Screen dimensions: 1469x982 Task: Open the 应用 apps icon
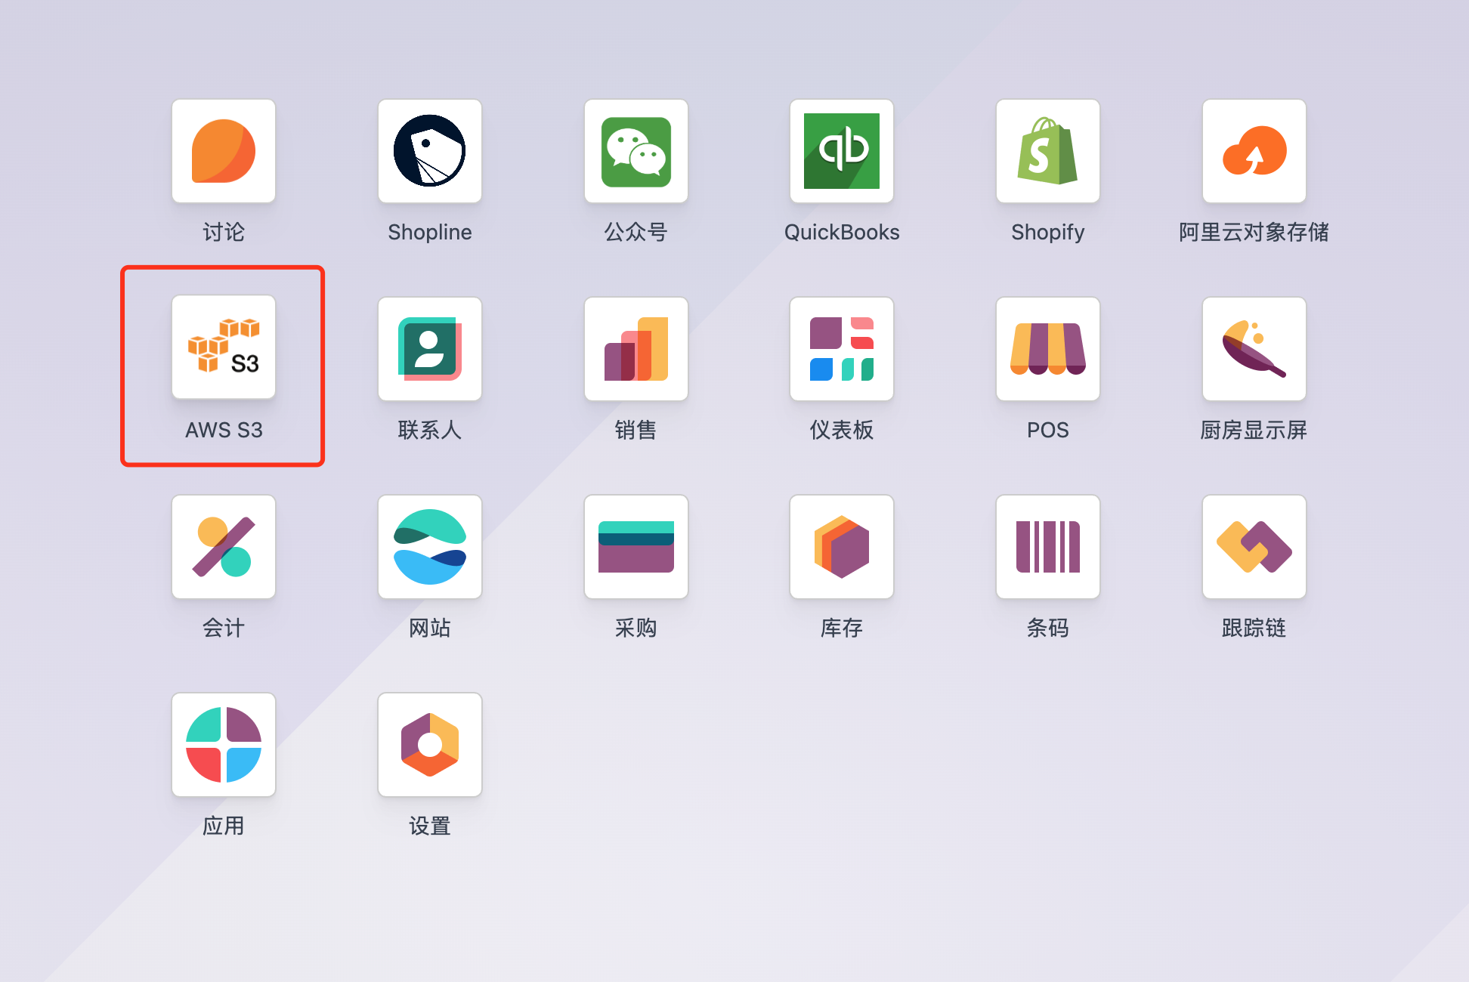pos(224,745)
